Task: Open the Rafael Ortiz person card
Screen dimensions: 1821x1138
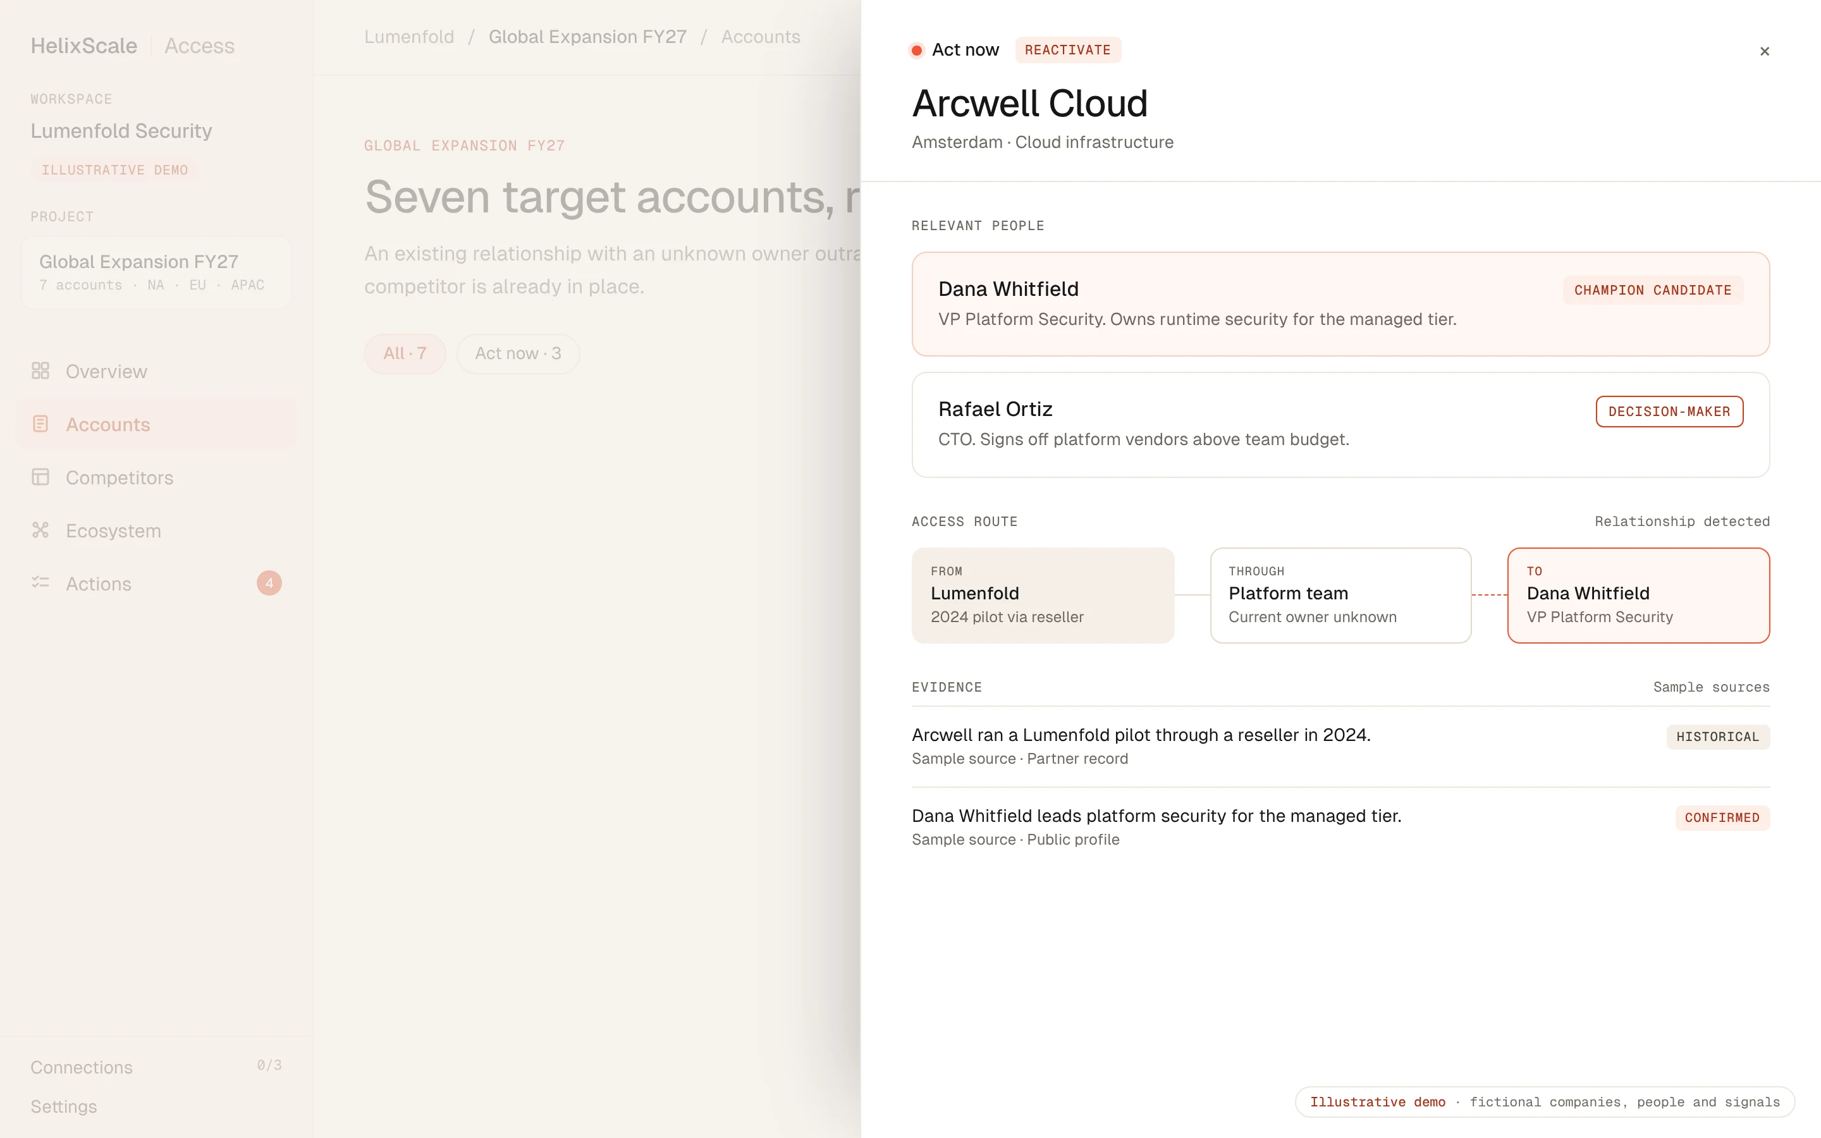Action: pos(1340,424)
